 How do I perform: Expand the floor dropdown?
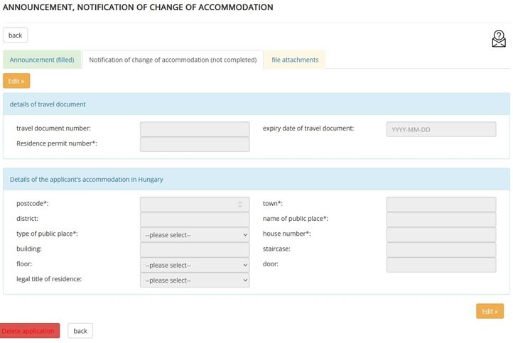click(x=195, y=265)
